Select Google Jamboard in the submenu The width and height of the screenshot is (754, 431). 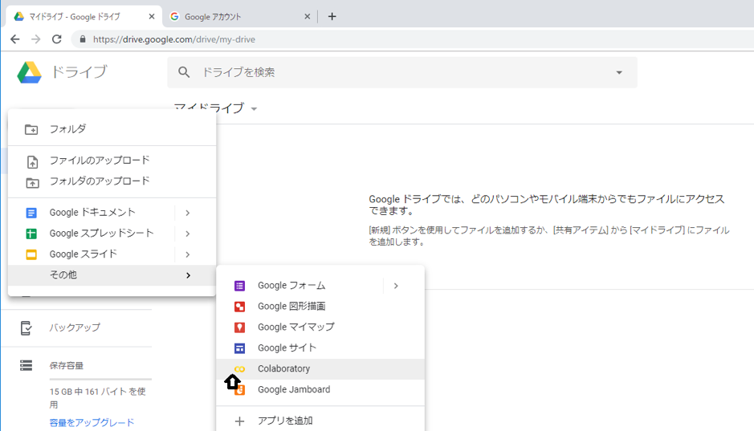point(320,390)
